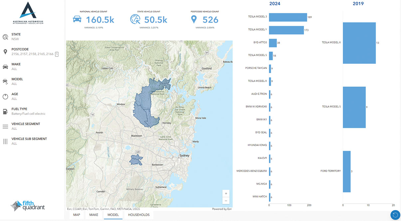
Task: Click the 'Blacktown' label on the map
Action: click(137, 136)
